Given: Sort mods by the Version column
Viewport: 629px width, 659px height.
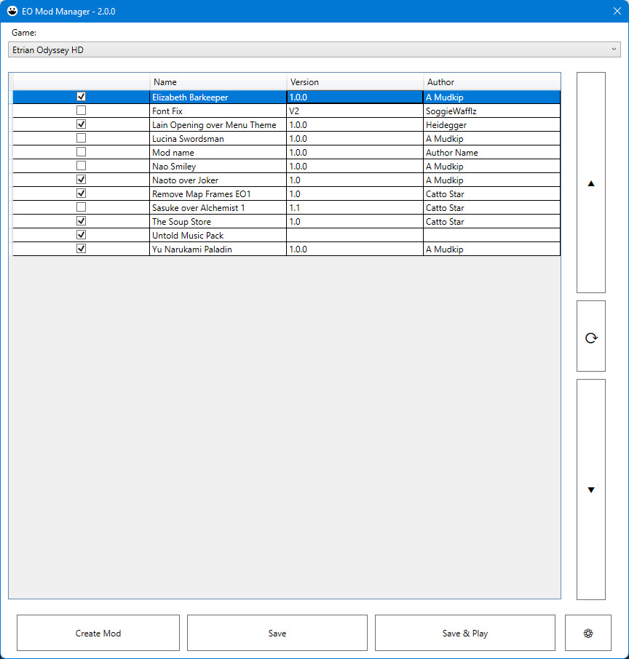Looking at the screenshot, I should [355, 81].
